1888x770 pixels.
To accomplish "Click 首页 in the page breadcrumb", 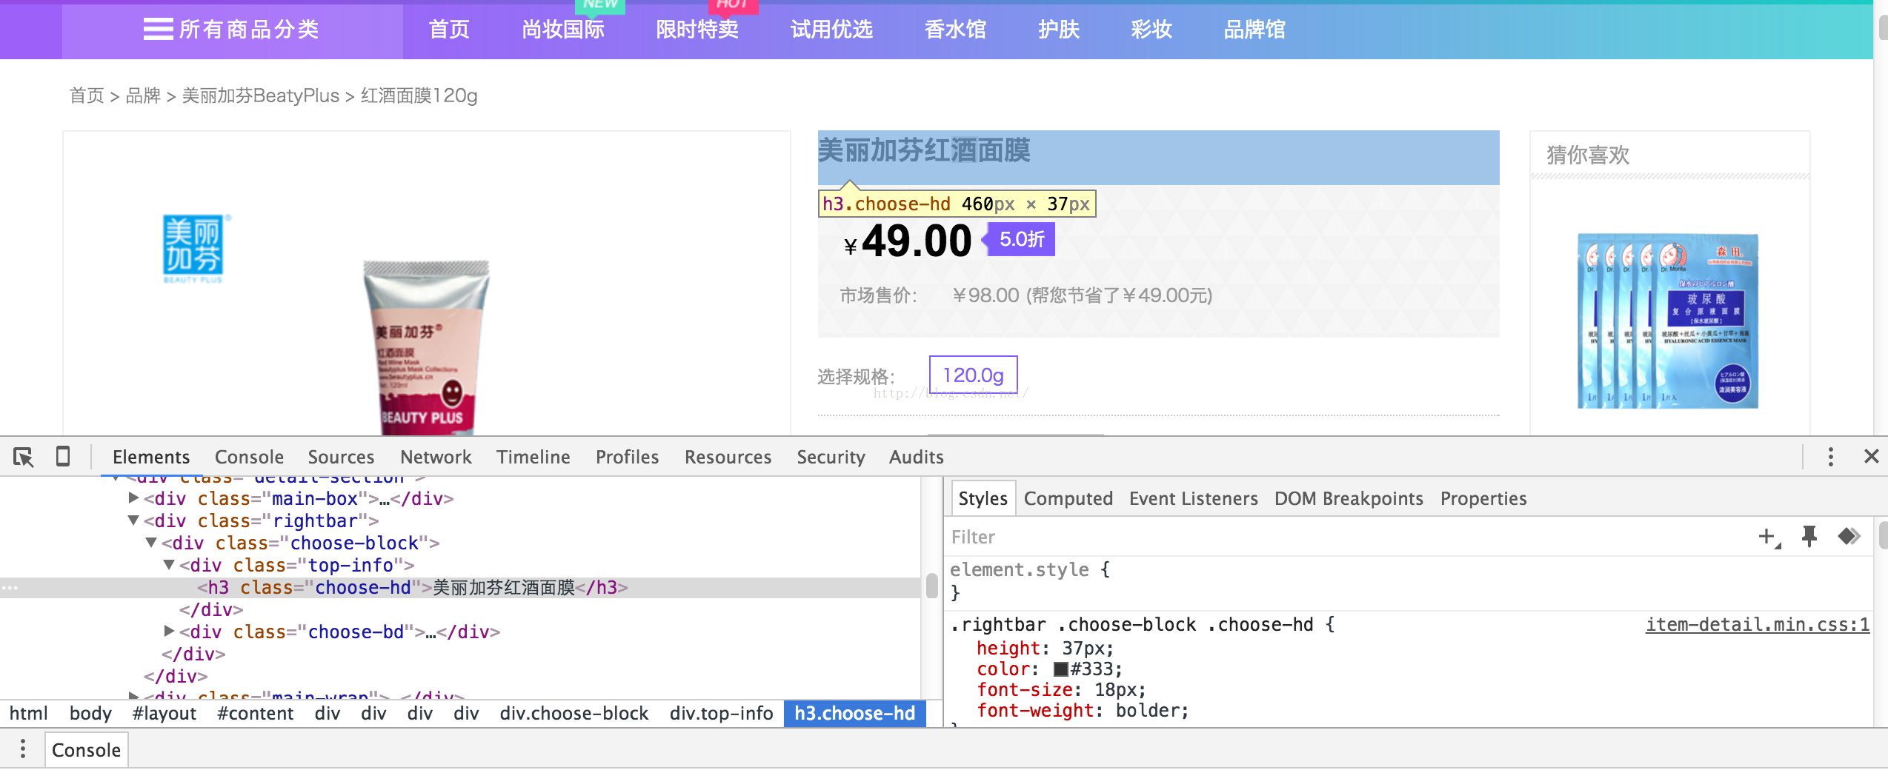I will (x=86, y=96).
